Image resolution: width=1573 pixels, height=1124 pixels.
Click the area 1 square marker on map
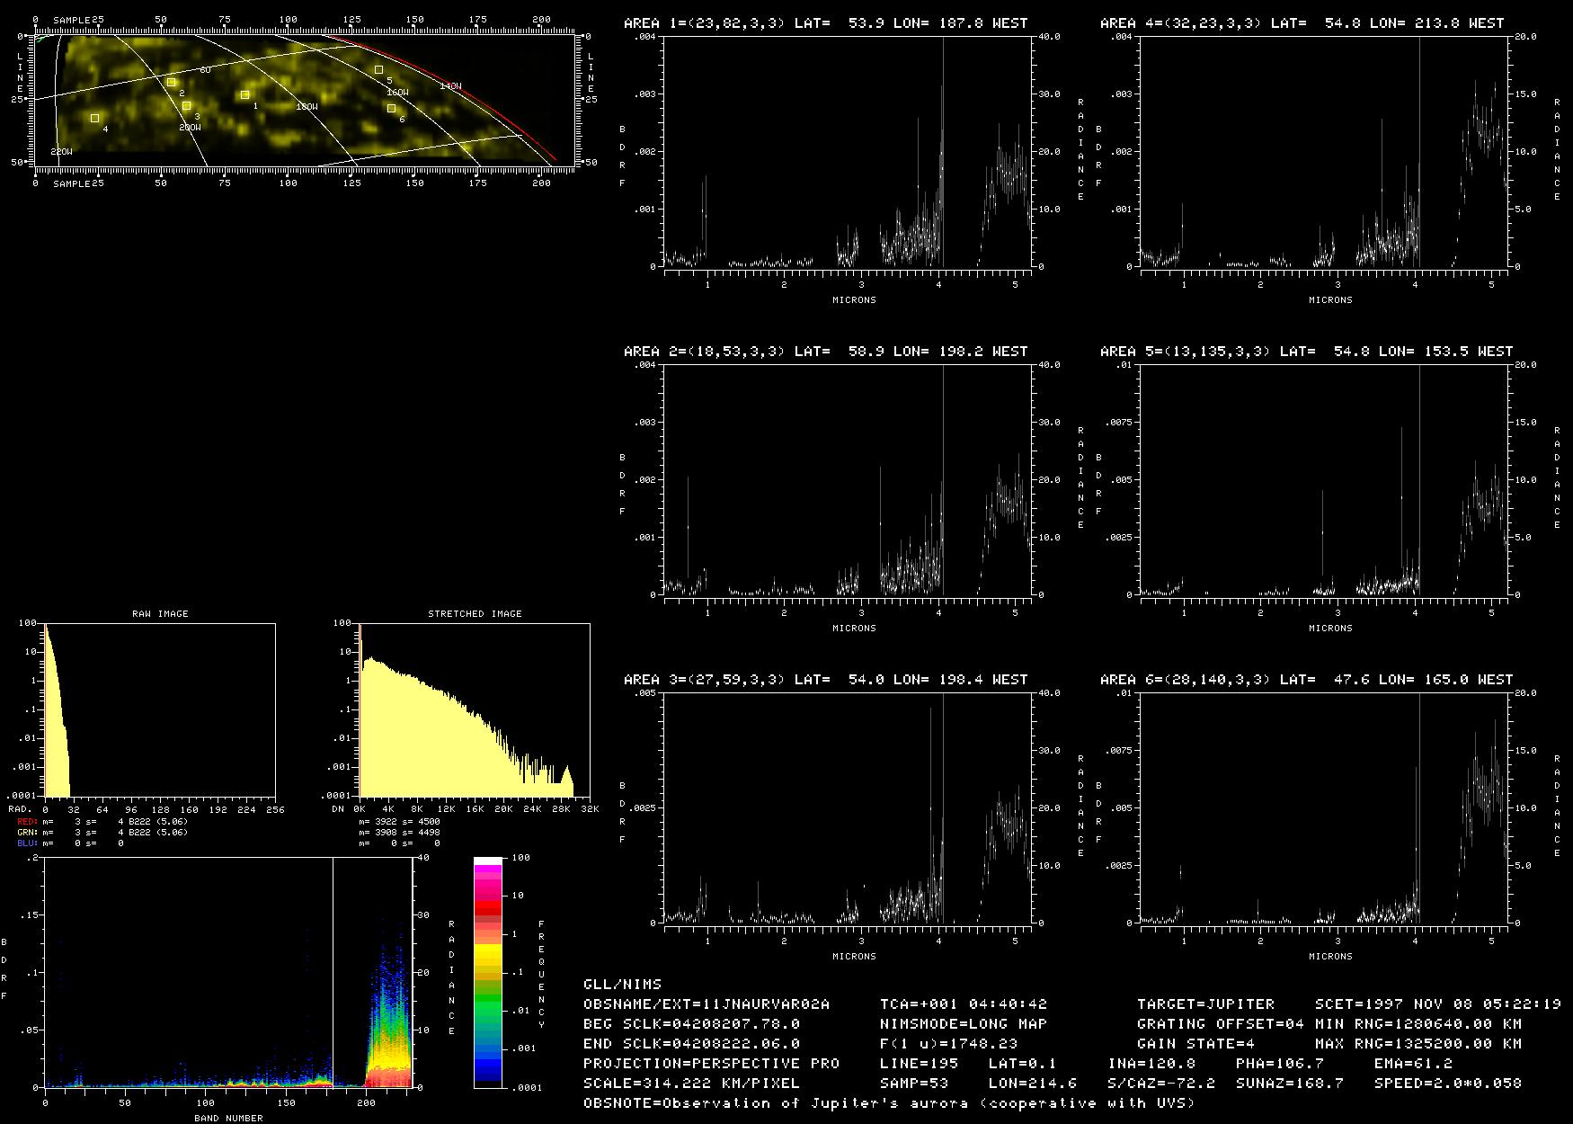click(244, 94)
